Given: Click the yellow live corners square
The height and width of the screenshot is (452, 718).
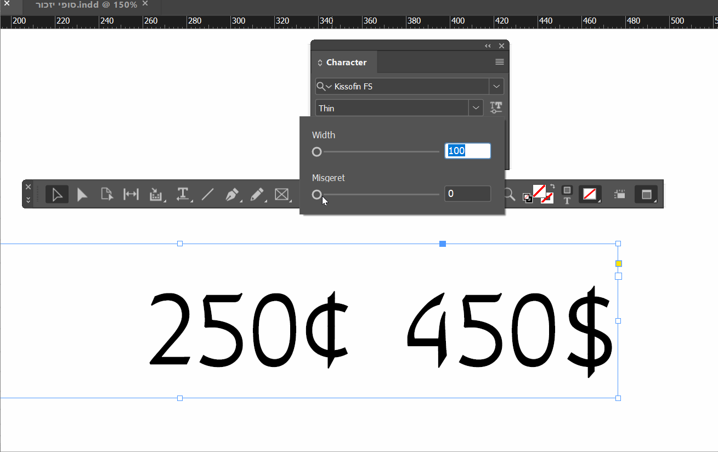Looking at the screenshot, I should (x=618, y=264).
